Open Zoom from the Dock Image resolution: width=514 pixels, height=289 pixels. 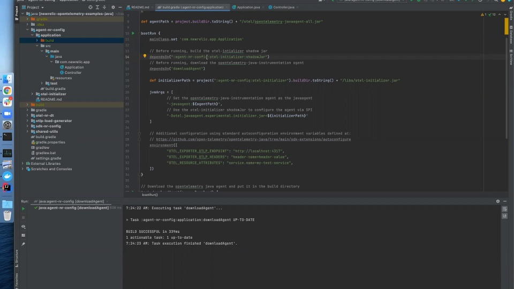pyautogui.click(x=7, y=113)
